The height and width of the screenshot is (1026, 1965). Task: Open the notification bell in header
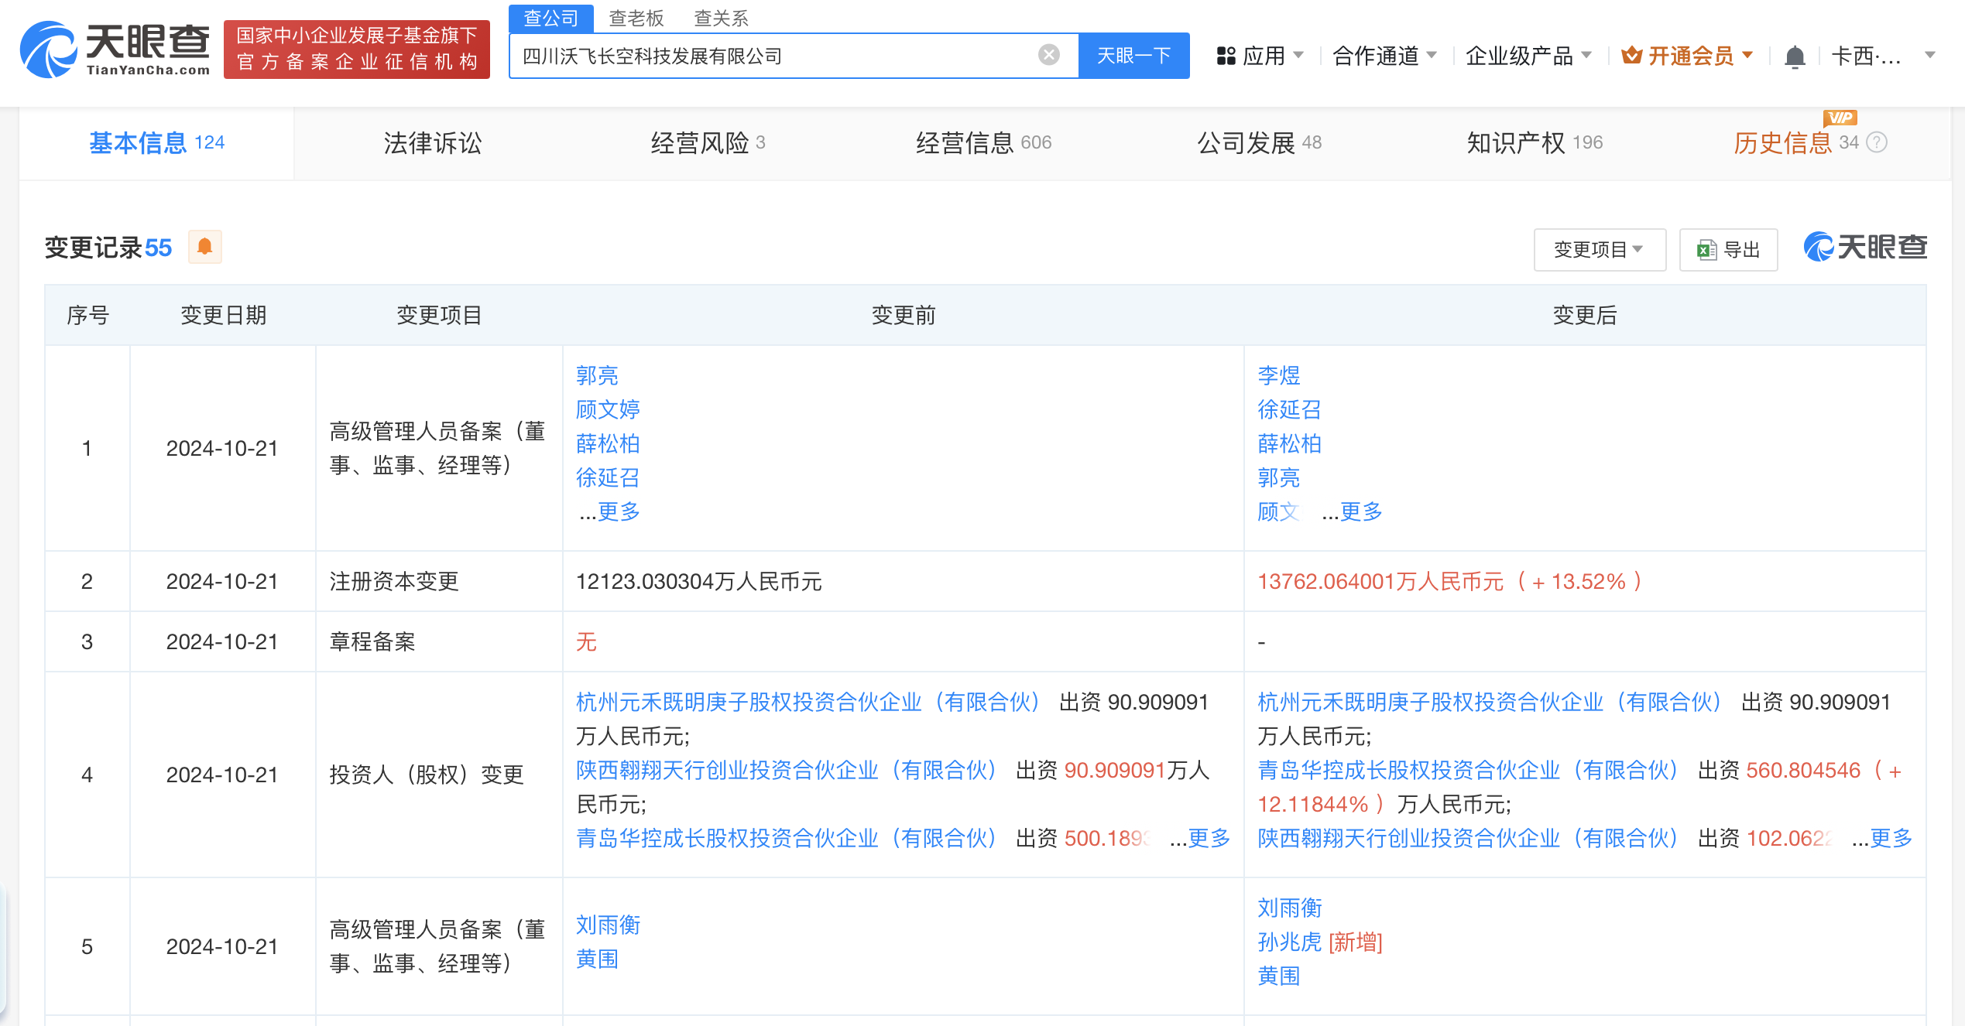(x=1794, y=56)
